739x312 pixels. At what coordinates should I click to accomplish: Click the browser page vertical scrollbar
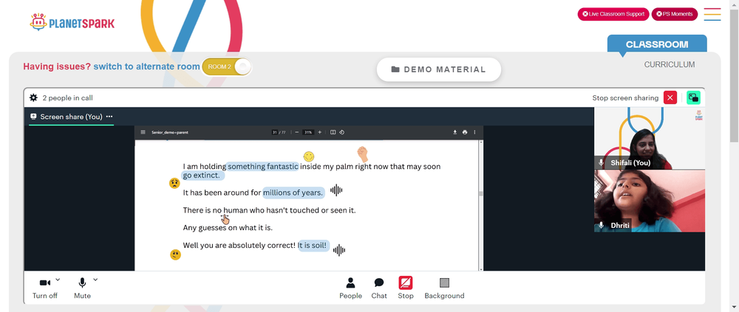[x=735, y=75]
